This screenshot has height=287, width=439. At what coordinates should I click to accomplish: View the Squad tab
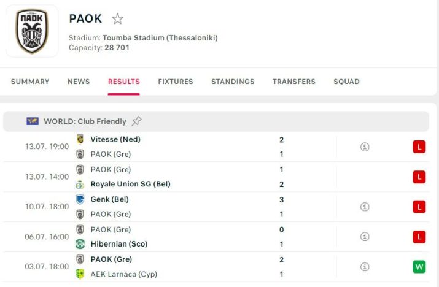click(346, 82)
